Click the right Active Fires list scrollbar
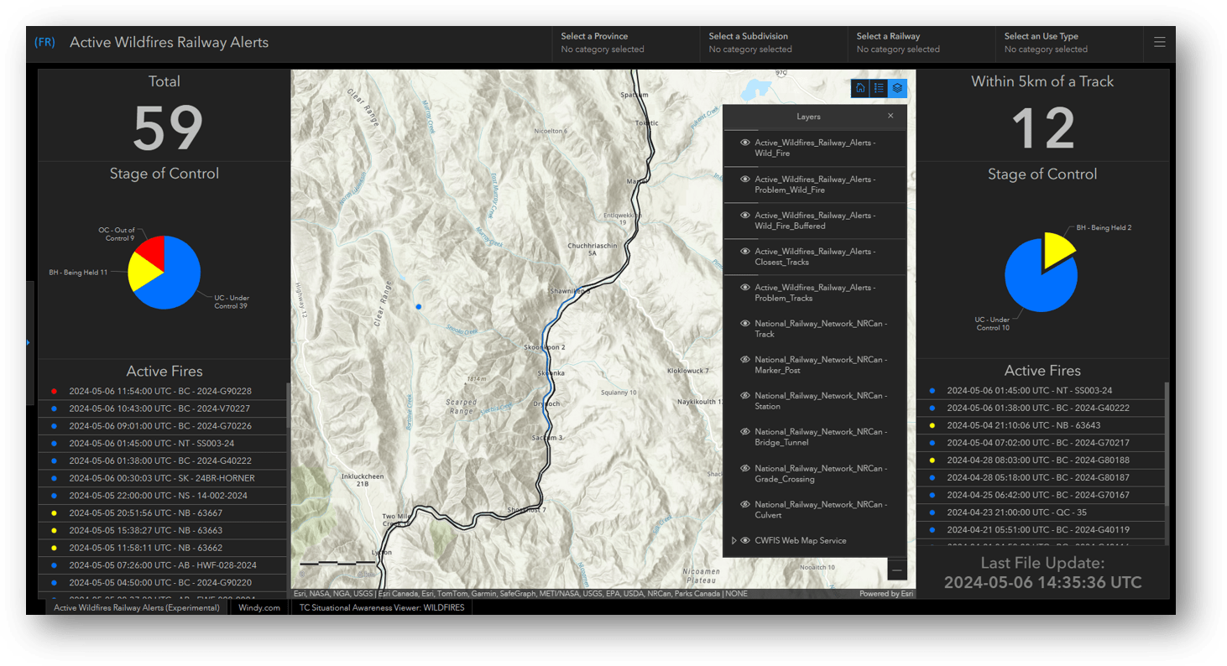 point(1167,445)
